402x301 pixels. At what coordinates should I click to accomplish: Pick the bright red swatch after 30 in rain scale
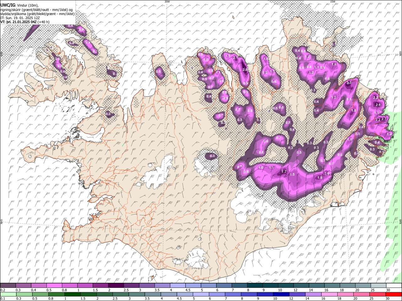point(393,294)
